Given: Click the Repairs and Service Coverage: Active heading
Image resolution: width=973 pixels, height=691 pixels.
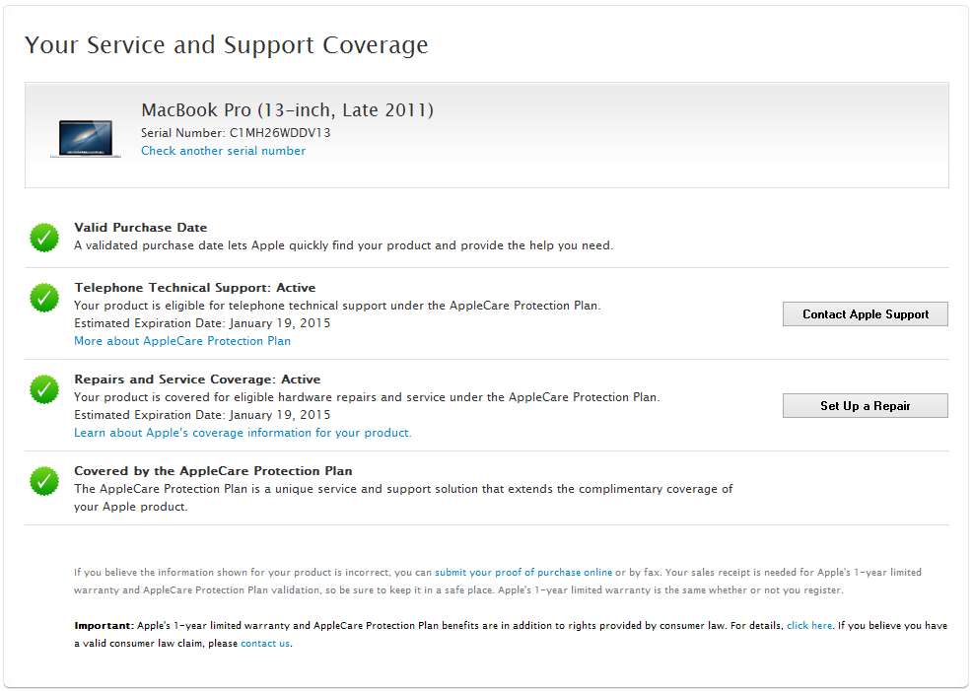Looking at the screenshot, I should coord(197,380).
